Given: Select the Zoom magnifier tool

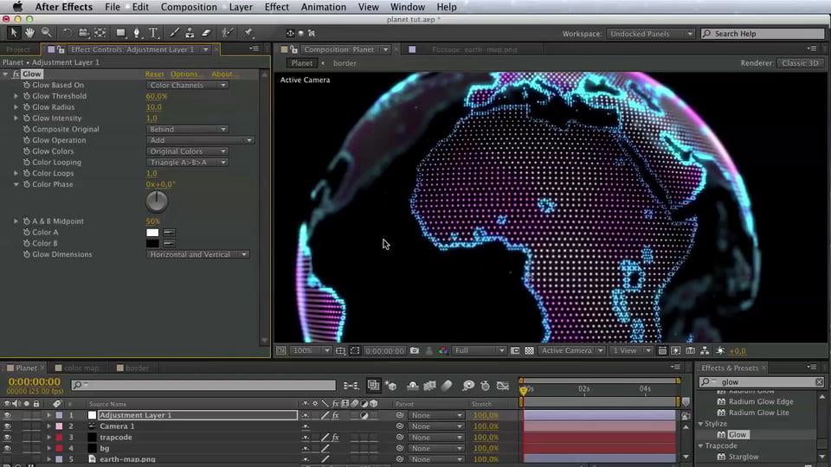Looking at the screenshot, I should (x=47, y=33).
